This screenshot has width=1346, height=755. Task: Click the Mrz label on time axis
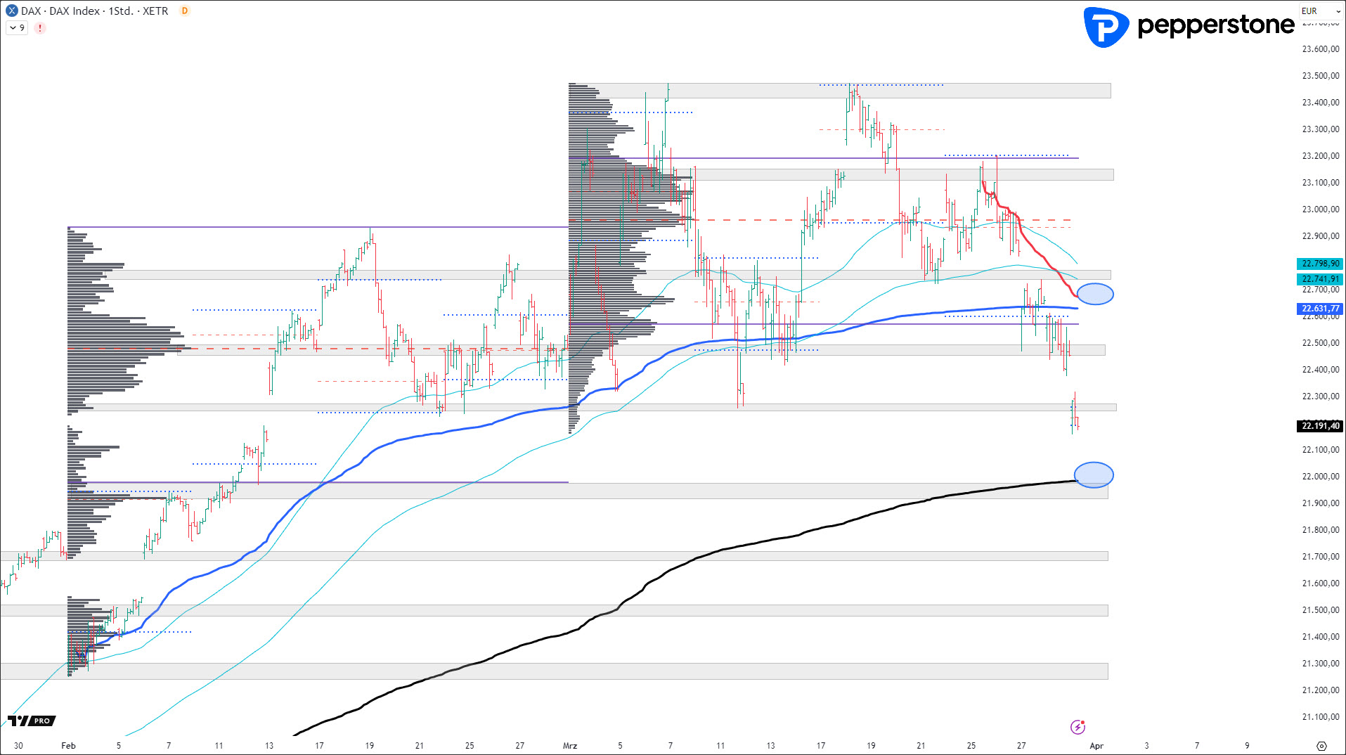click(x=570, y=746)
